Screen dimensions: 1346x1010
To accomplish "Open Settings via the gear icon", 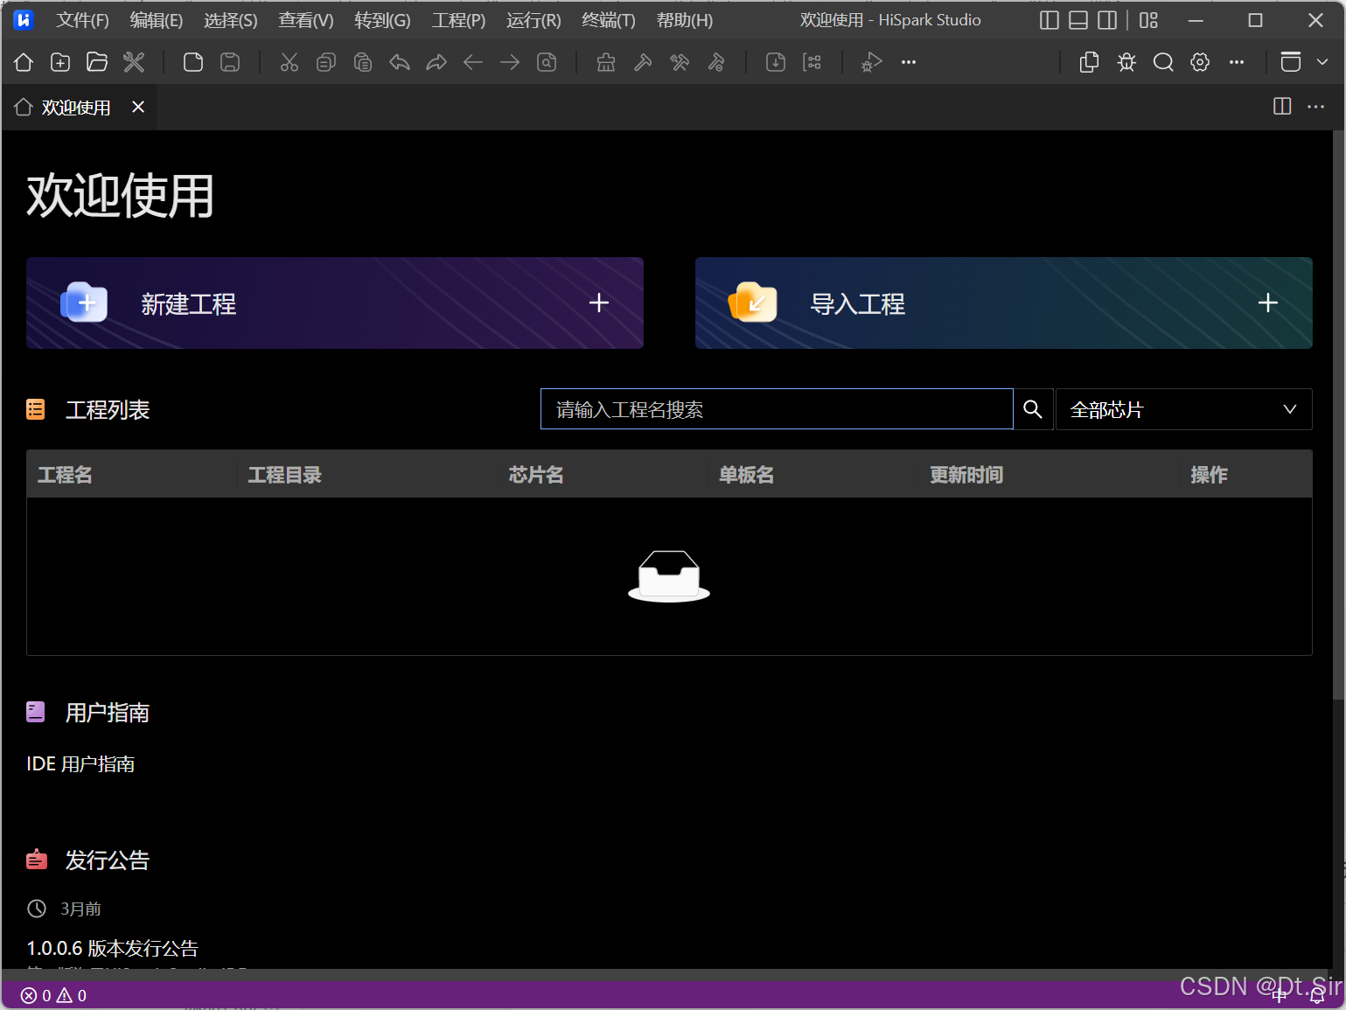I will pos(1199,62).
